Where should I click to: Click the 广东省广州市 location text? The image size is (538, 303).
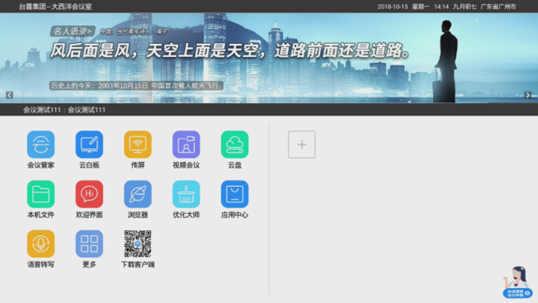[498, 7]
